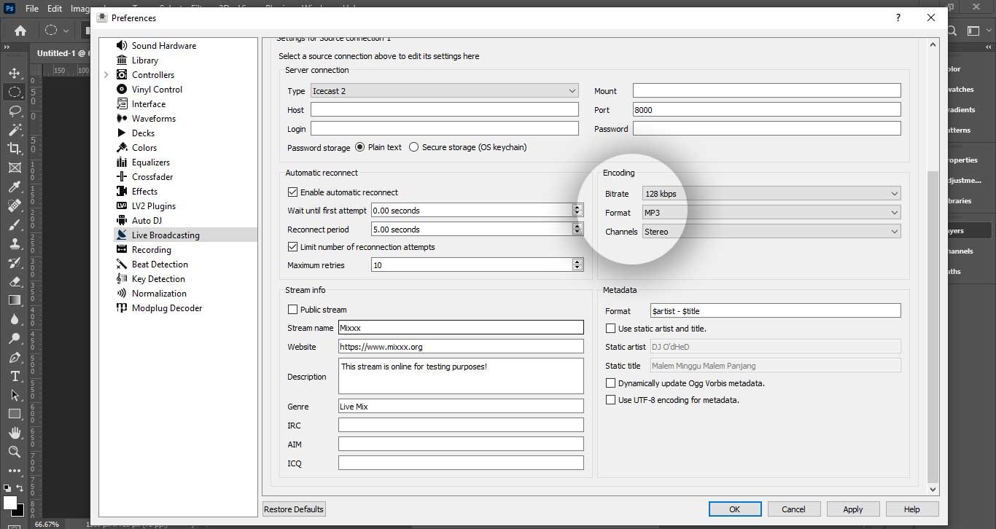Pick the Crop tool
This screenshot has width=996, height=529.
coord(14,149)
